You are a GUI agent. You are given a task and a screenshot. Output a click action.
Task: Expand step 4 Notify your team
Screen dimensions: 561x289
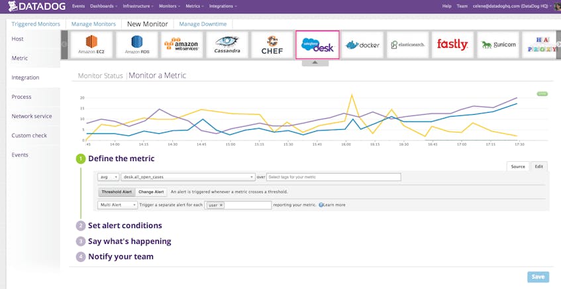[x=121, y=257]
